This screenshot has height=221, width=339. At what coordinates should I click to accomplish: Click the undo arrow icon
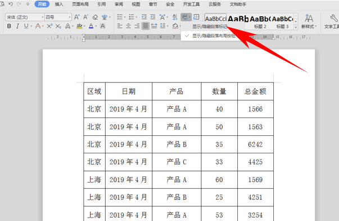pyautogui.click(x=11, y=4)
